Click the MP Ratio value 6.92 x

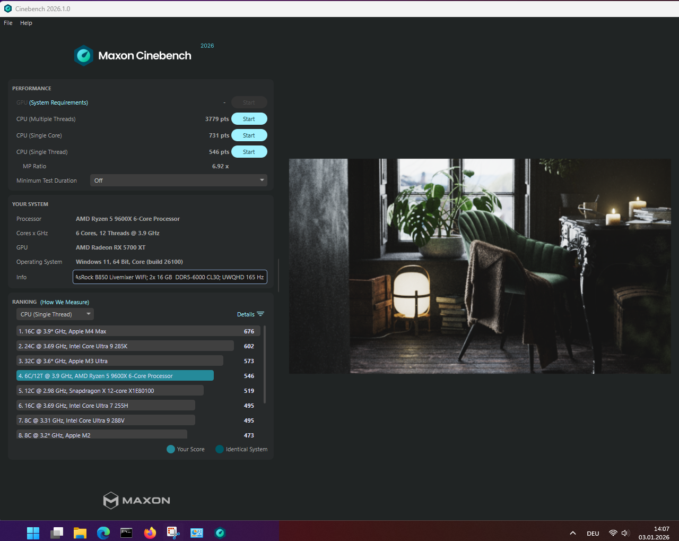(221, 166)
